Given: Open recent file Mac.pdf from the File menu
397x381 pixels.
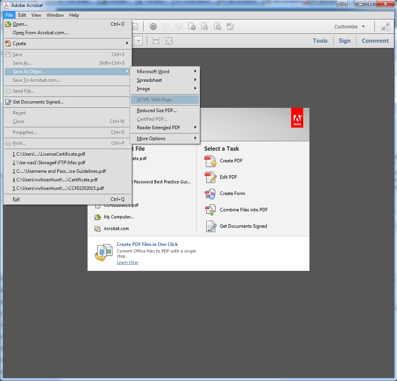Looking at the screenshot, I should coord(49,163).
